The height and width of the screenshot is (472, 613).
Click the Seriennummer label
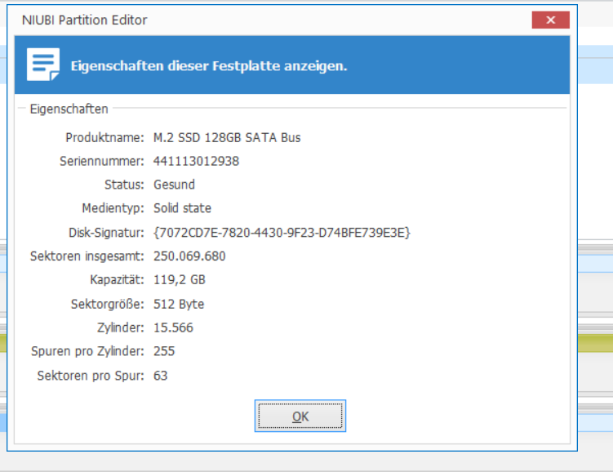[x=102, y=161]
